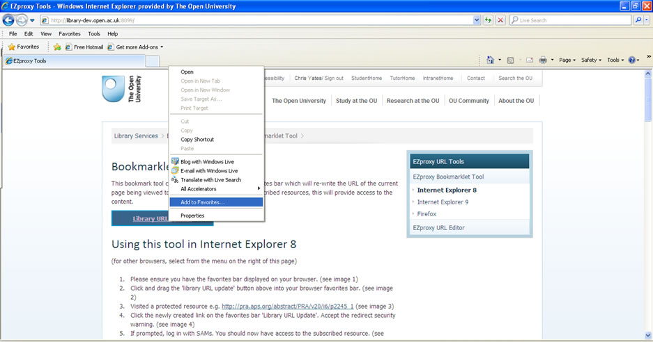Screen dimensions: 653x342
Task: Click the Favorites star button
Action: coord(23,47)
